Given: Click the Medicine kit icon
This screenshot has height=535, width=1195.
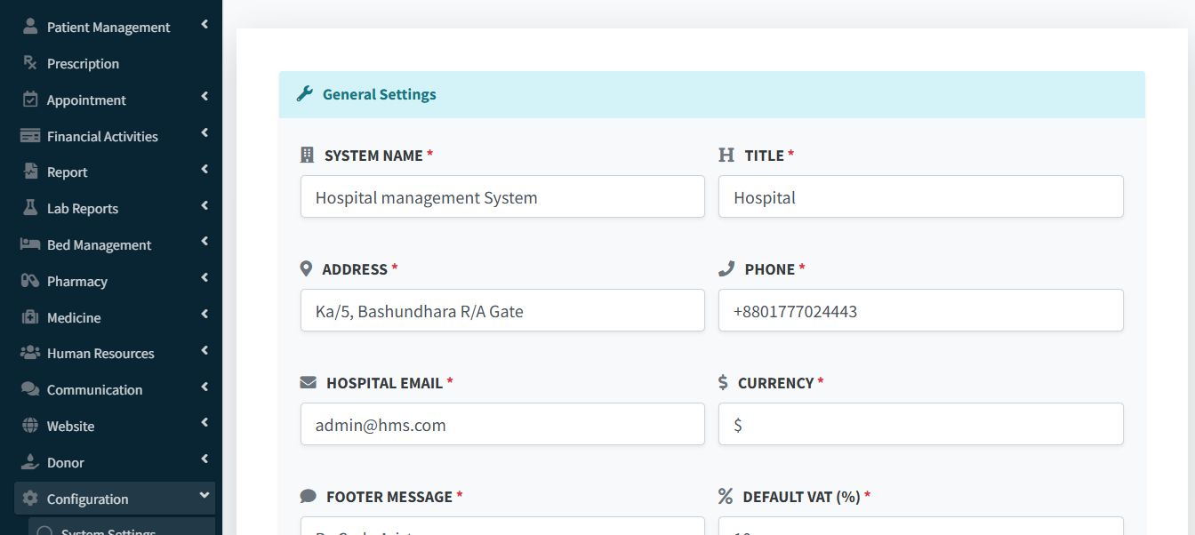Looking at the screenshot, I should (x=30, y=317).
